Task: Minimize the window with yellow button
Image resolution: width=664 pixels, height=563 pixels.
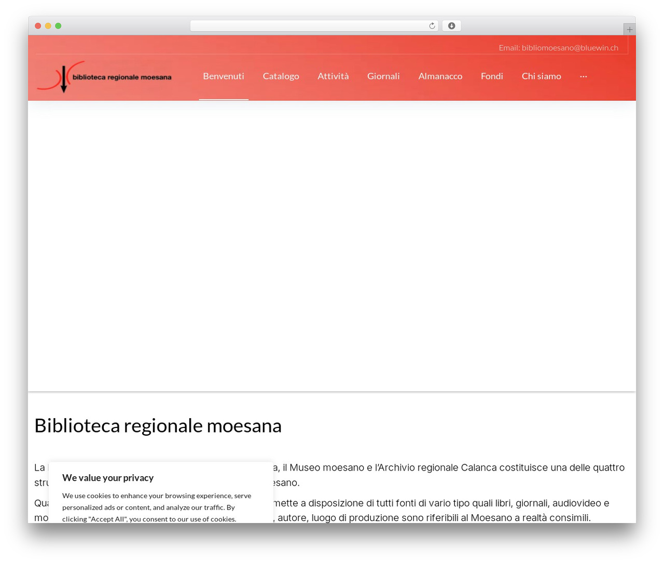Action: [x=48, y=26]
